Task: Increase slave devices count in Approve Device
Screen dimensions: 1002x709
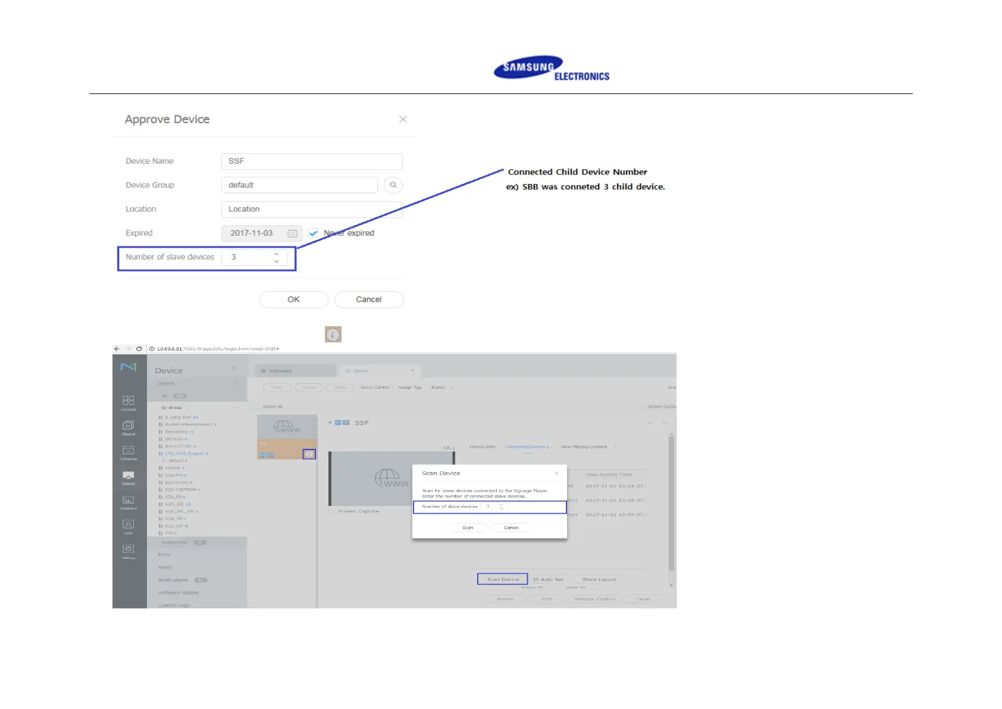Action: [x=276, y=254]
